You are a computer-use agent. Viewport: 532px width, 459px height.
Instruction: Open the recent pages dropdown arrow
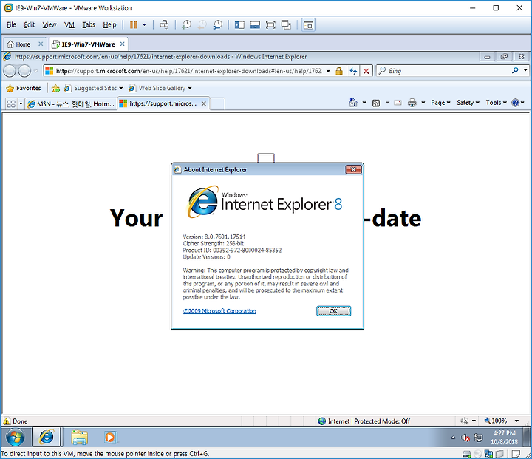(35, 71)
